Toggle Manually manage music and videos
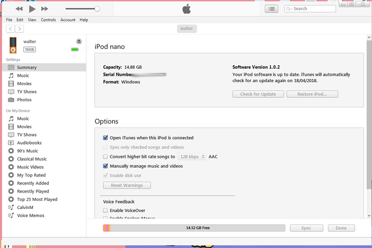Image resolution: width=372 pixels, height=248 pixels. 105,166
